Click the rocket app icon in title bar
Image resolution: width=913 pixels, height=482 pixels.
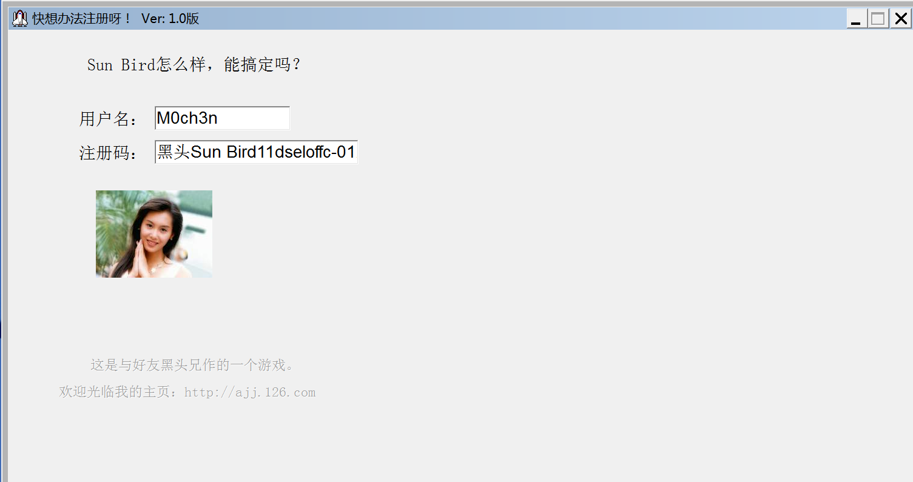pyautogui.click(x=20, y=19)
